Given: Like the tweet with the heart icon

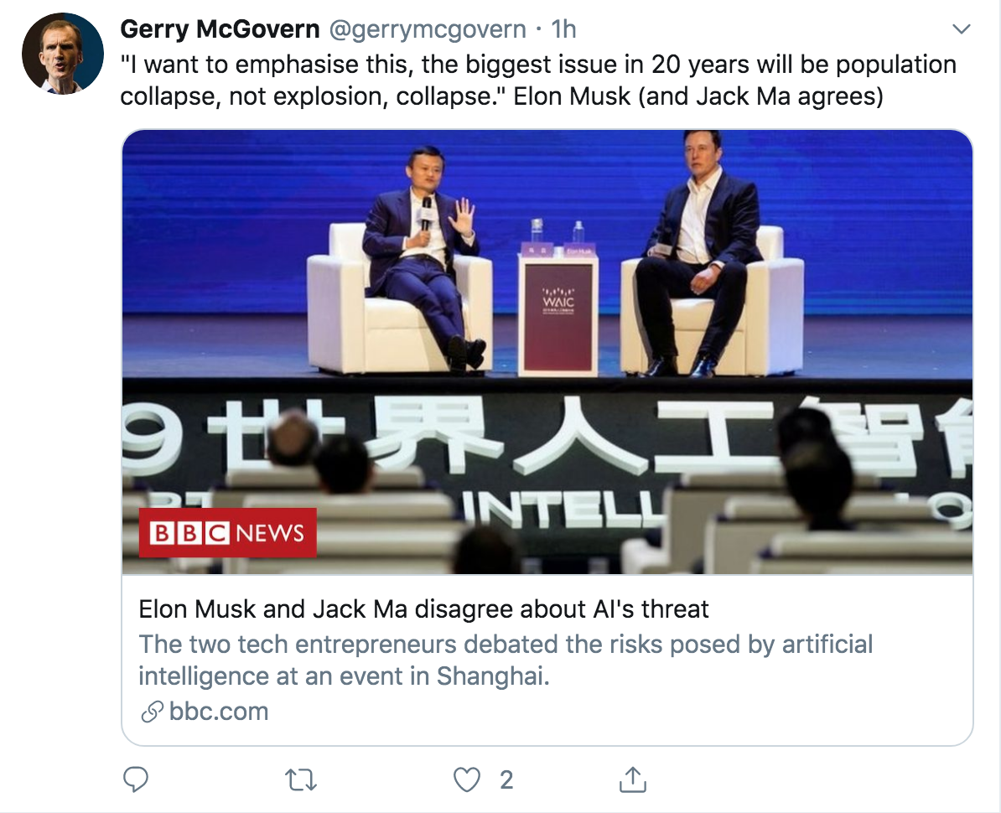Looking at the screenshot, I should click(x=465, y=780).
